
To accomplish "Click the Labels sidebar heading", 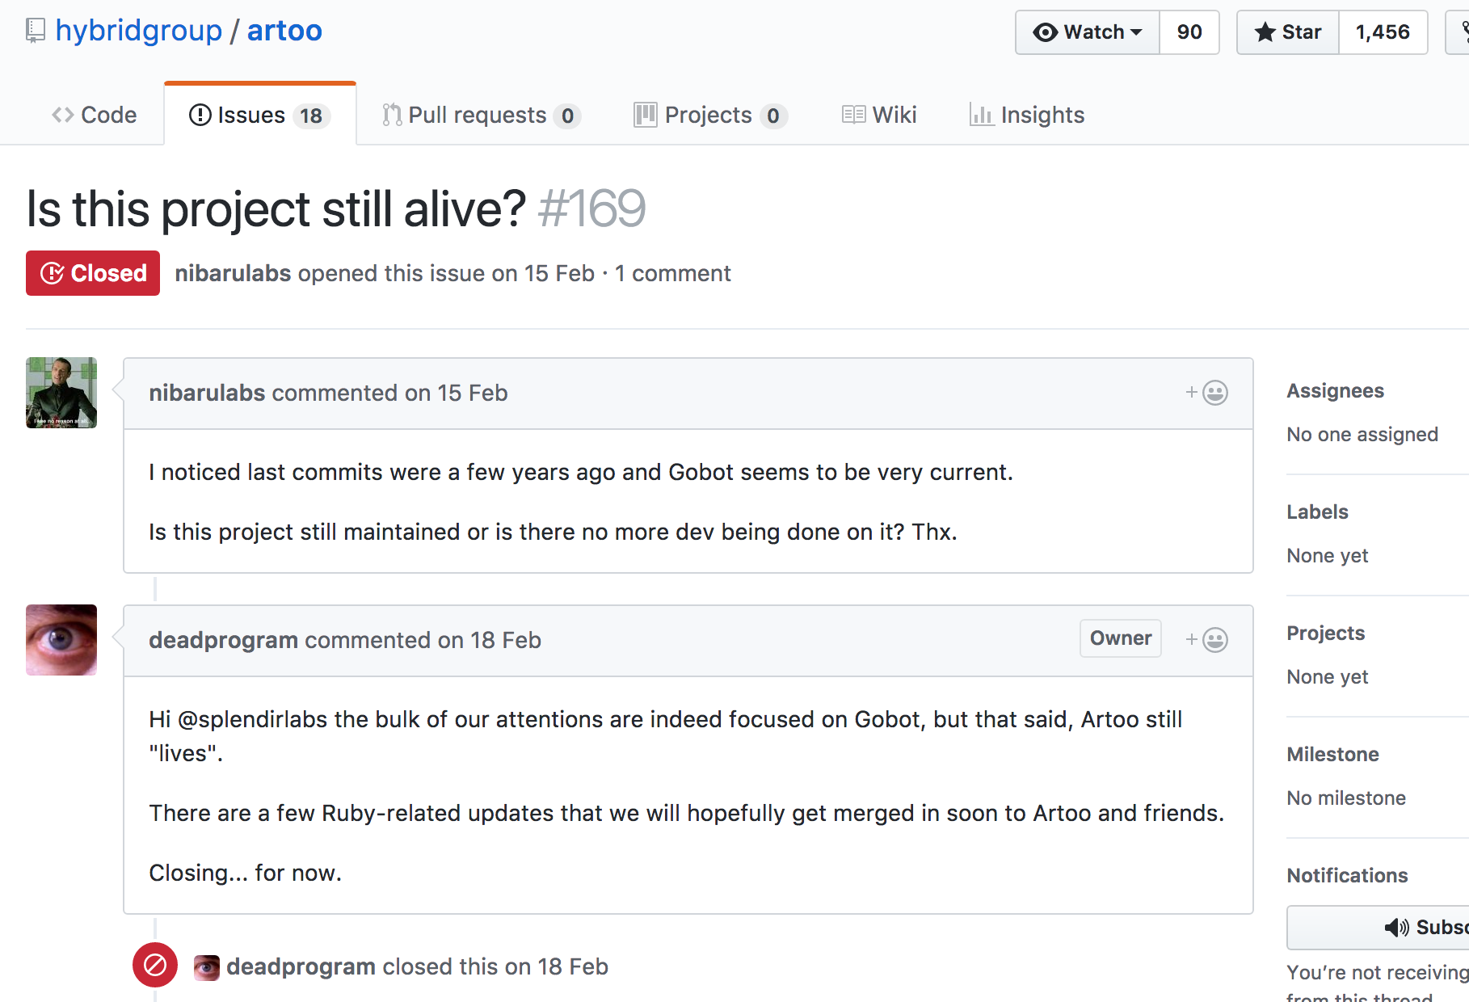I will pyautogui.click(x=1317, y=512).
